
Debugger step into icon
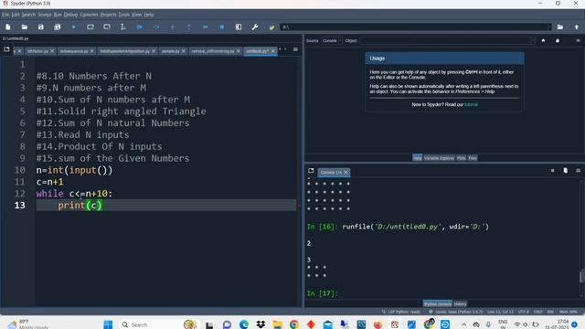tap(173, 27)
